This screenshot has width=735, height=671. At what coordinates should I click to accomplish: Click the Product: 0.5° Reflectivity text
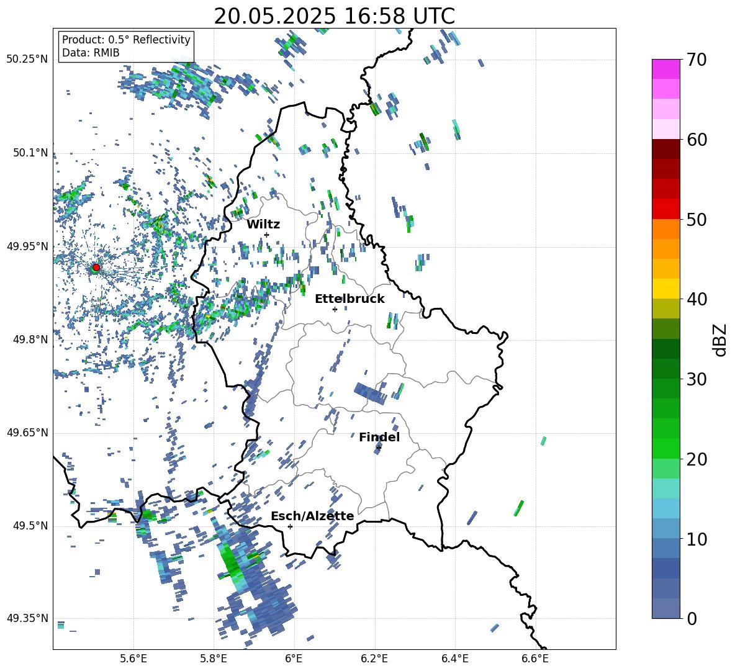click(x=126, y=39)
